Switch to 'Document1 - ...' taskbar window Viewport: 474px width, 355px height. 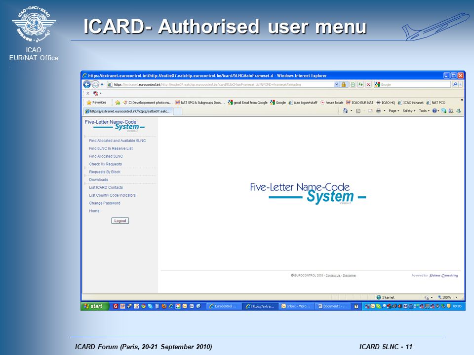332,306
